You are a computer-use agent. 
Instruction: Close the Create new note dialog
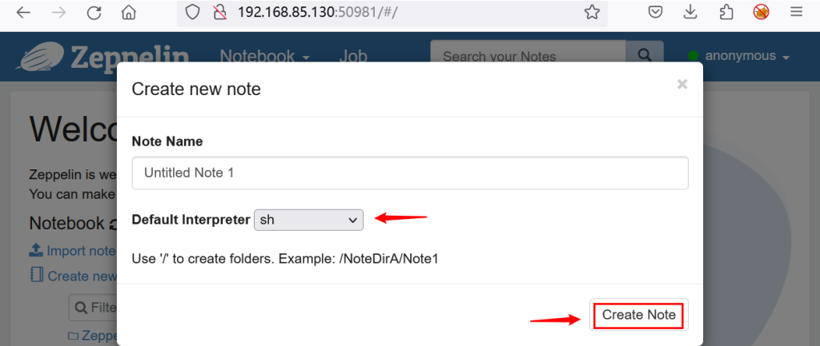tap(682, 84)
